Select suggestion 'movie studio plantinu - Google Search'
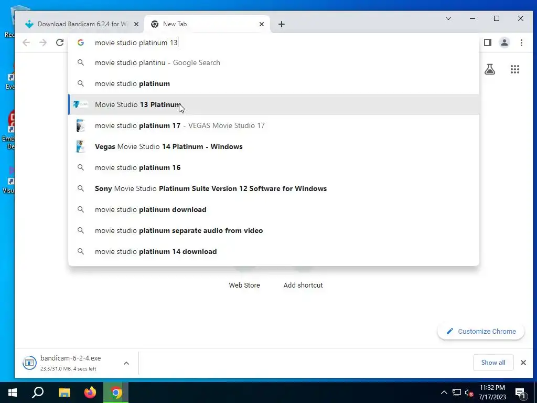This screenshot has height=403, width=537. coord(274,63)
